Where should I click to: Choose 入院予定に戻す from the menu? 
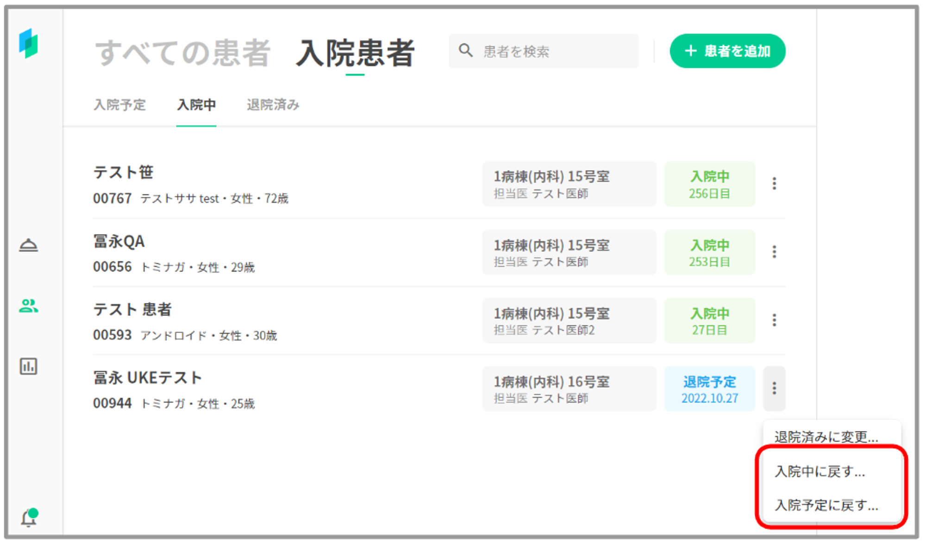click(826, 505)
